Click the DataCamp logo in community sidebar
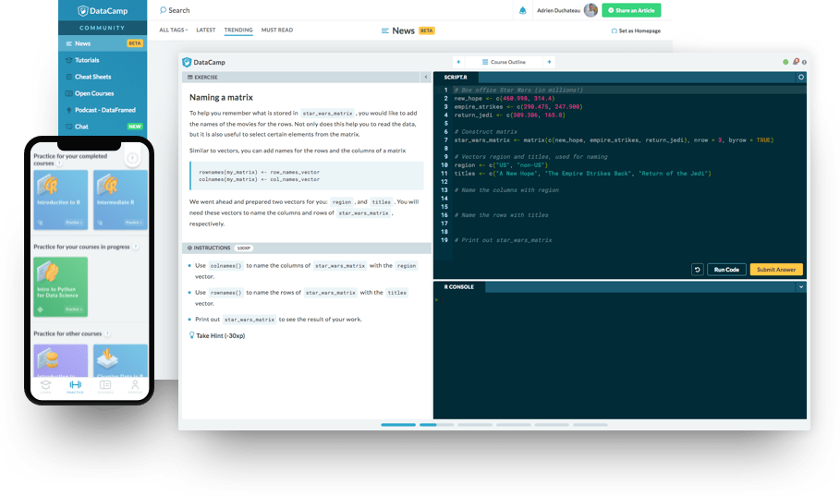 click(x=103, y=11)
